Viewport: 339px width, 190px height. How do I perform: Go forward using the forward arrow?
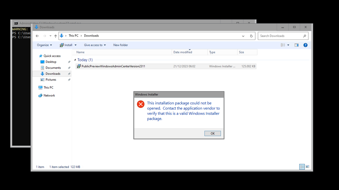[45, 36]
